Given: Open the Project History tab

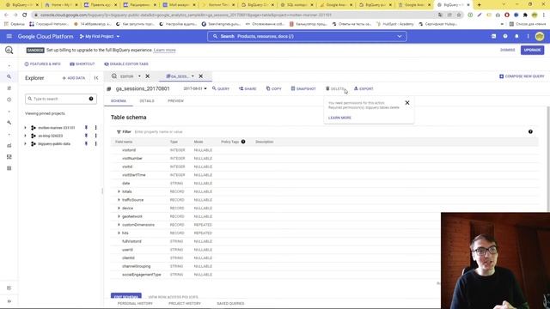Looking at the screenshot, I should click(185, 303).
